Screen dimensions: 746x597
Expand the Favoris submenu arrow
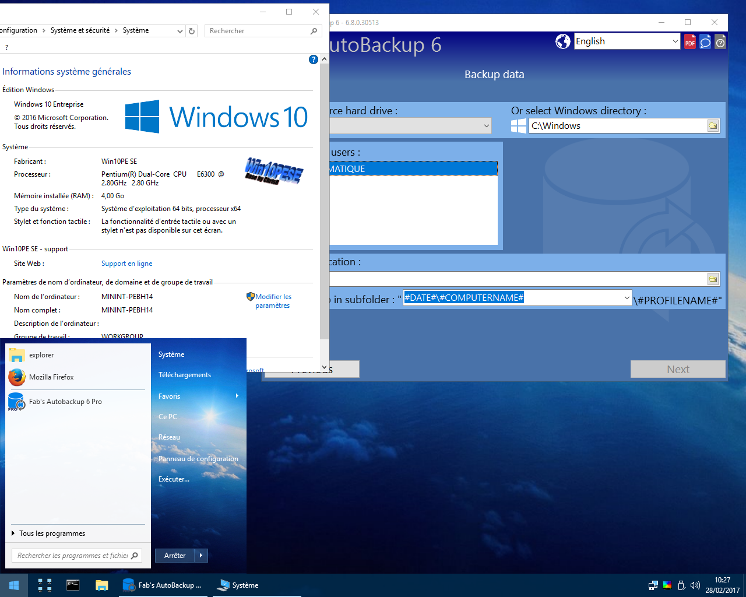point(237,396)
